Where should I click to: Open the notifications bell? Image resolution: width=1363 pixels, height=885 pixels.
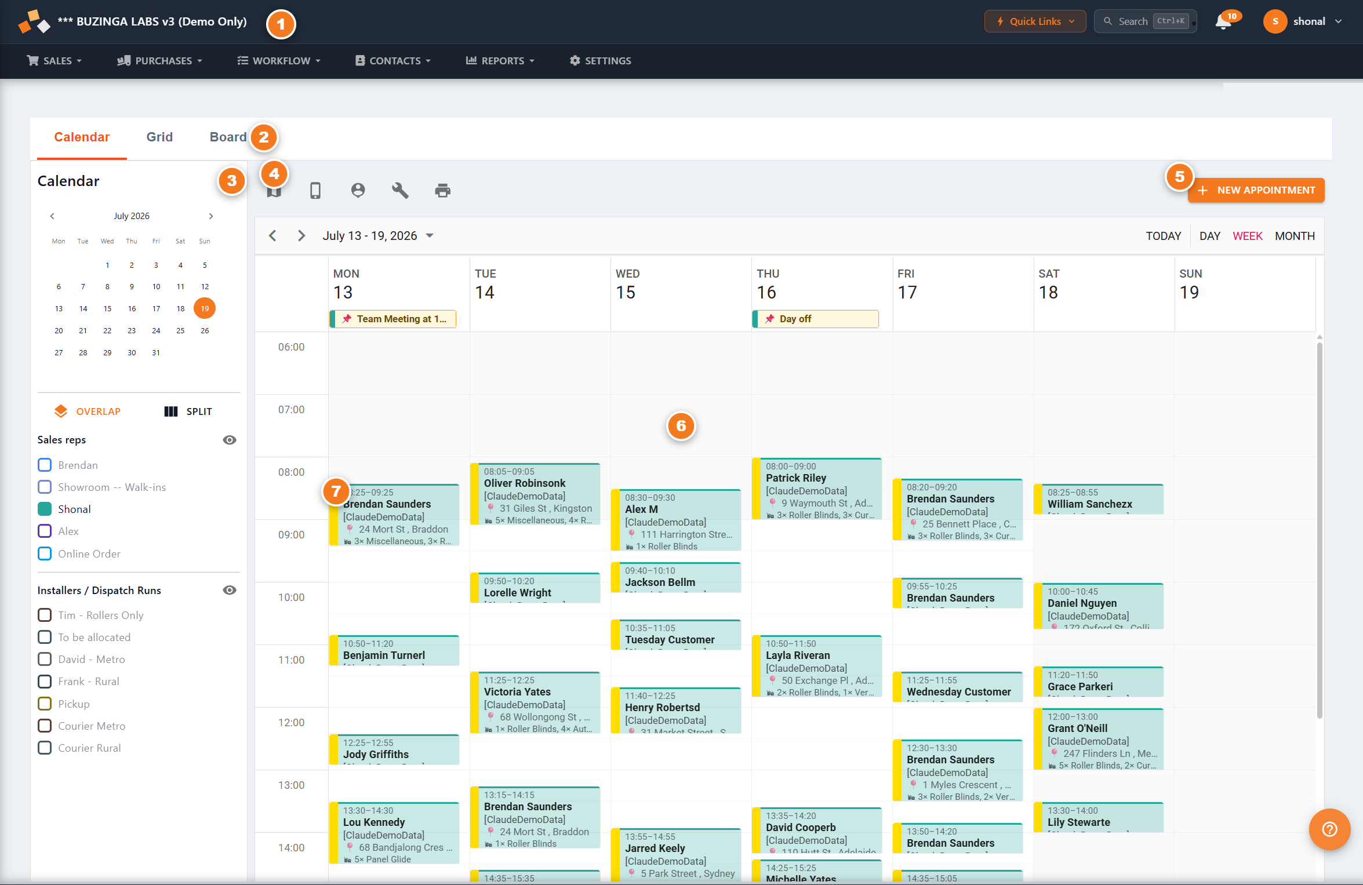1223,21
